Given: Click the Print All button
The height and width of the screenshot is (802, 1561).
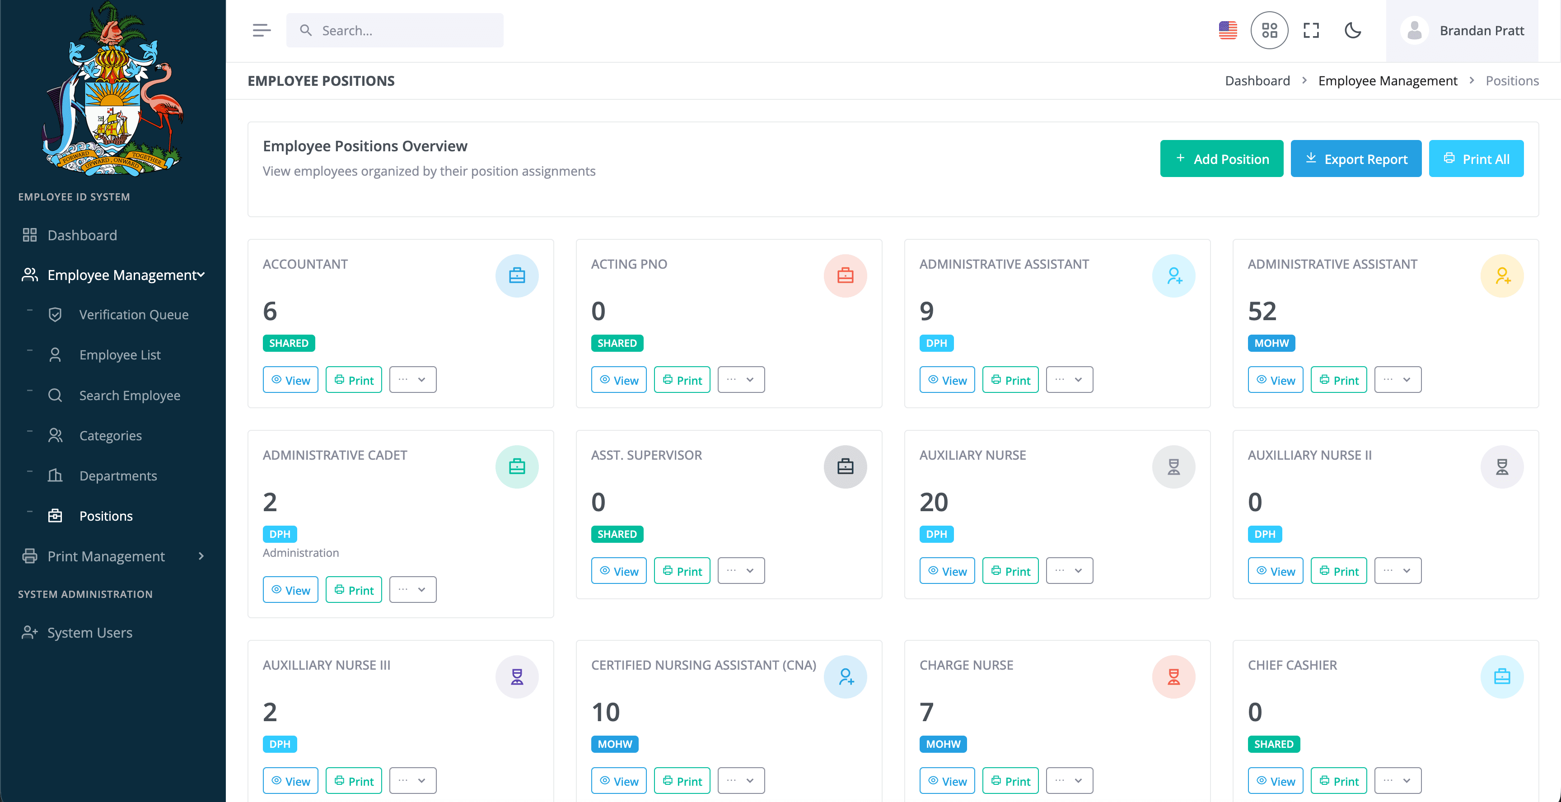Looking at the screenshot, I should coord(1477,159).
